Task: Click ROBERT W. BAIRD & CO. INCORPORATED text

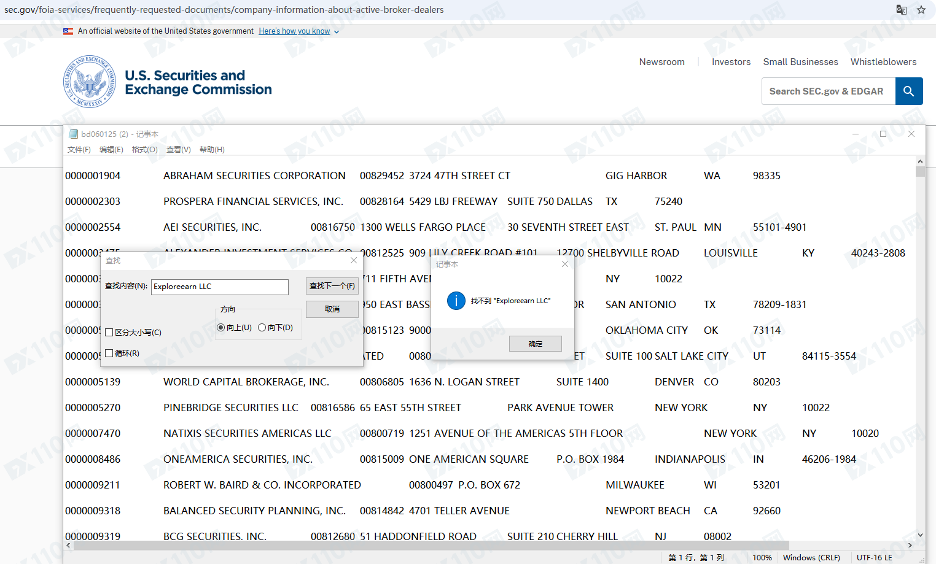Action: pyautogui.click(x=262, y=485)
